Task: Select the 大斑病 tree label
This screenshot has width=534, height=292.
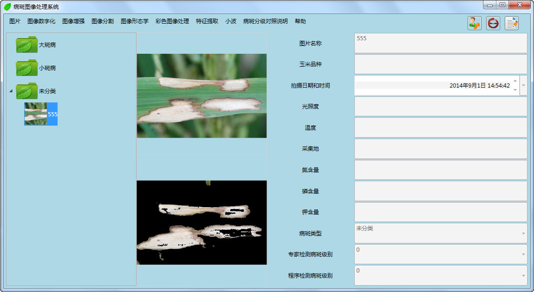Action: 47,44
